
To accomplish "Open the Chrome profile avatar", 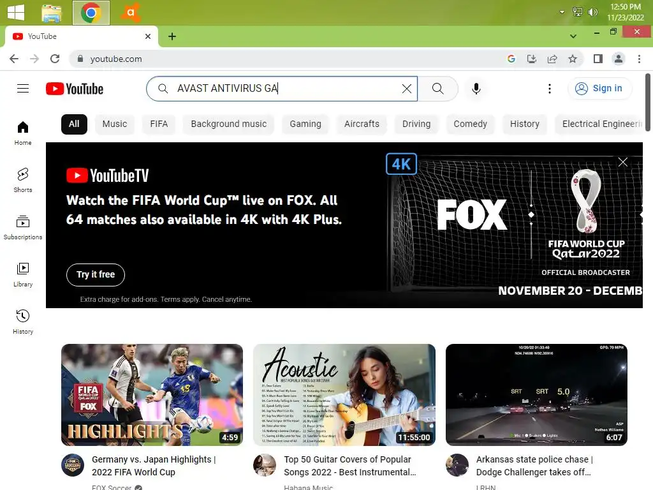I will click(x=619, y=59).
